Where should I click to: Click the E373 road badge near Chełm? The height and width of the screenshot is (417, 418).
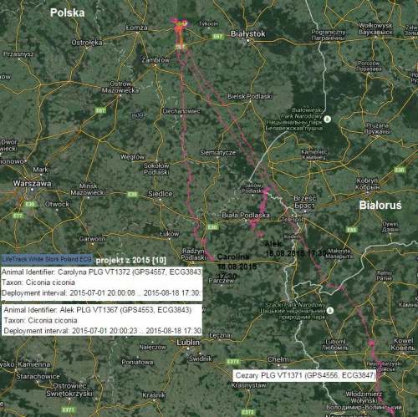232,361
